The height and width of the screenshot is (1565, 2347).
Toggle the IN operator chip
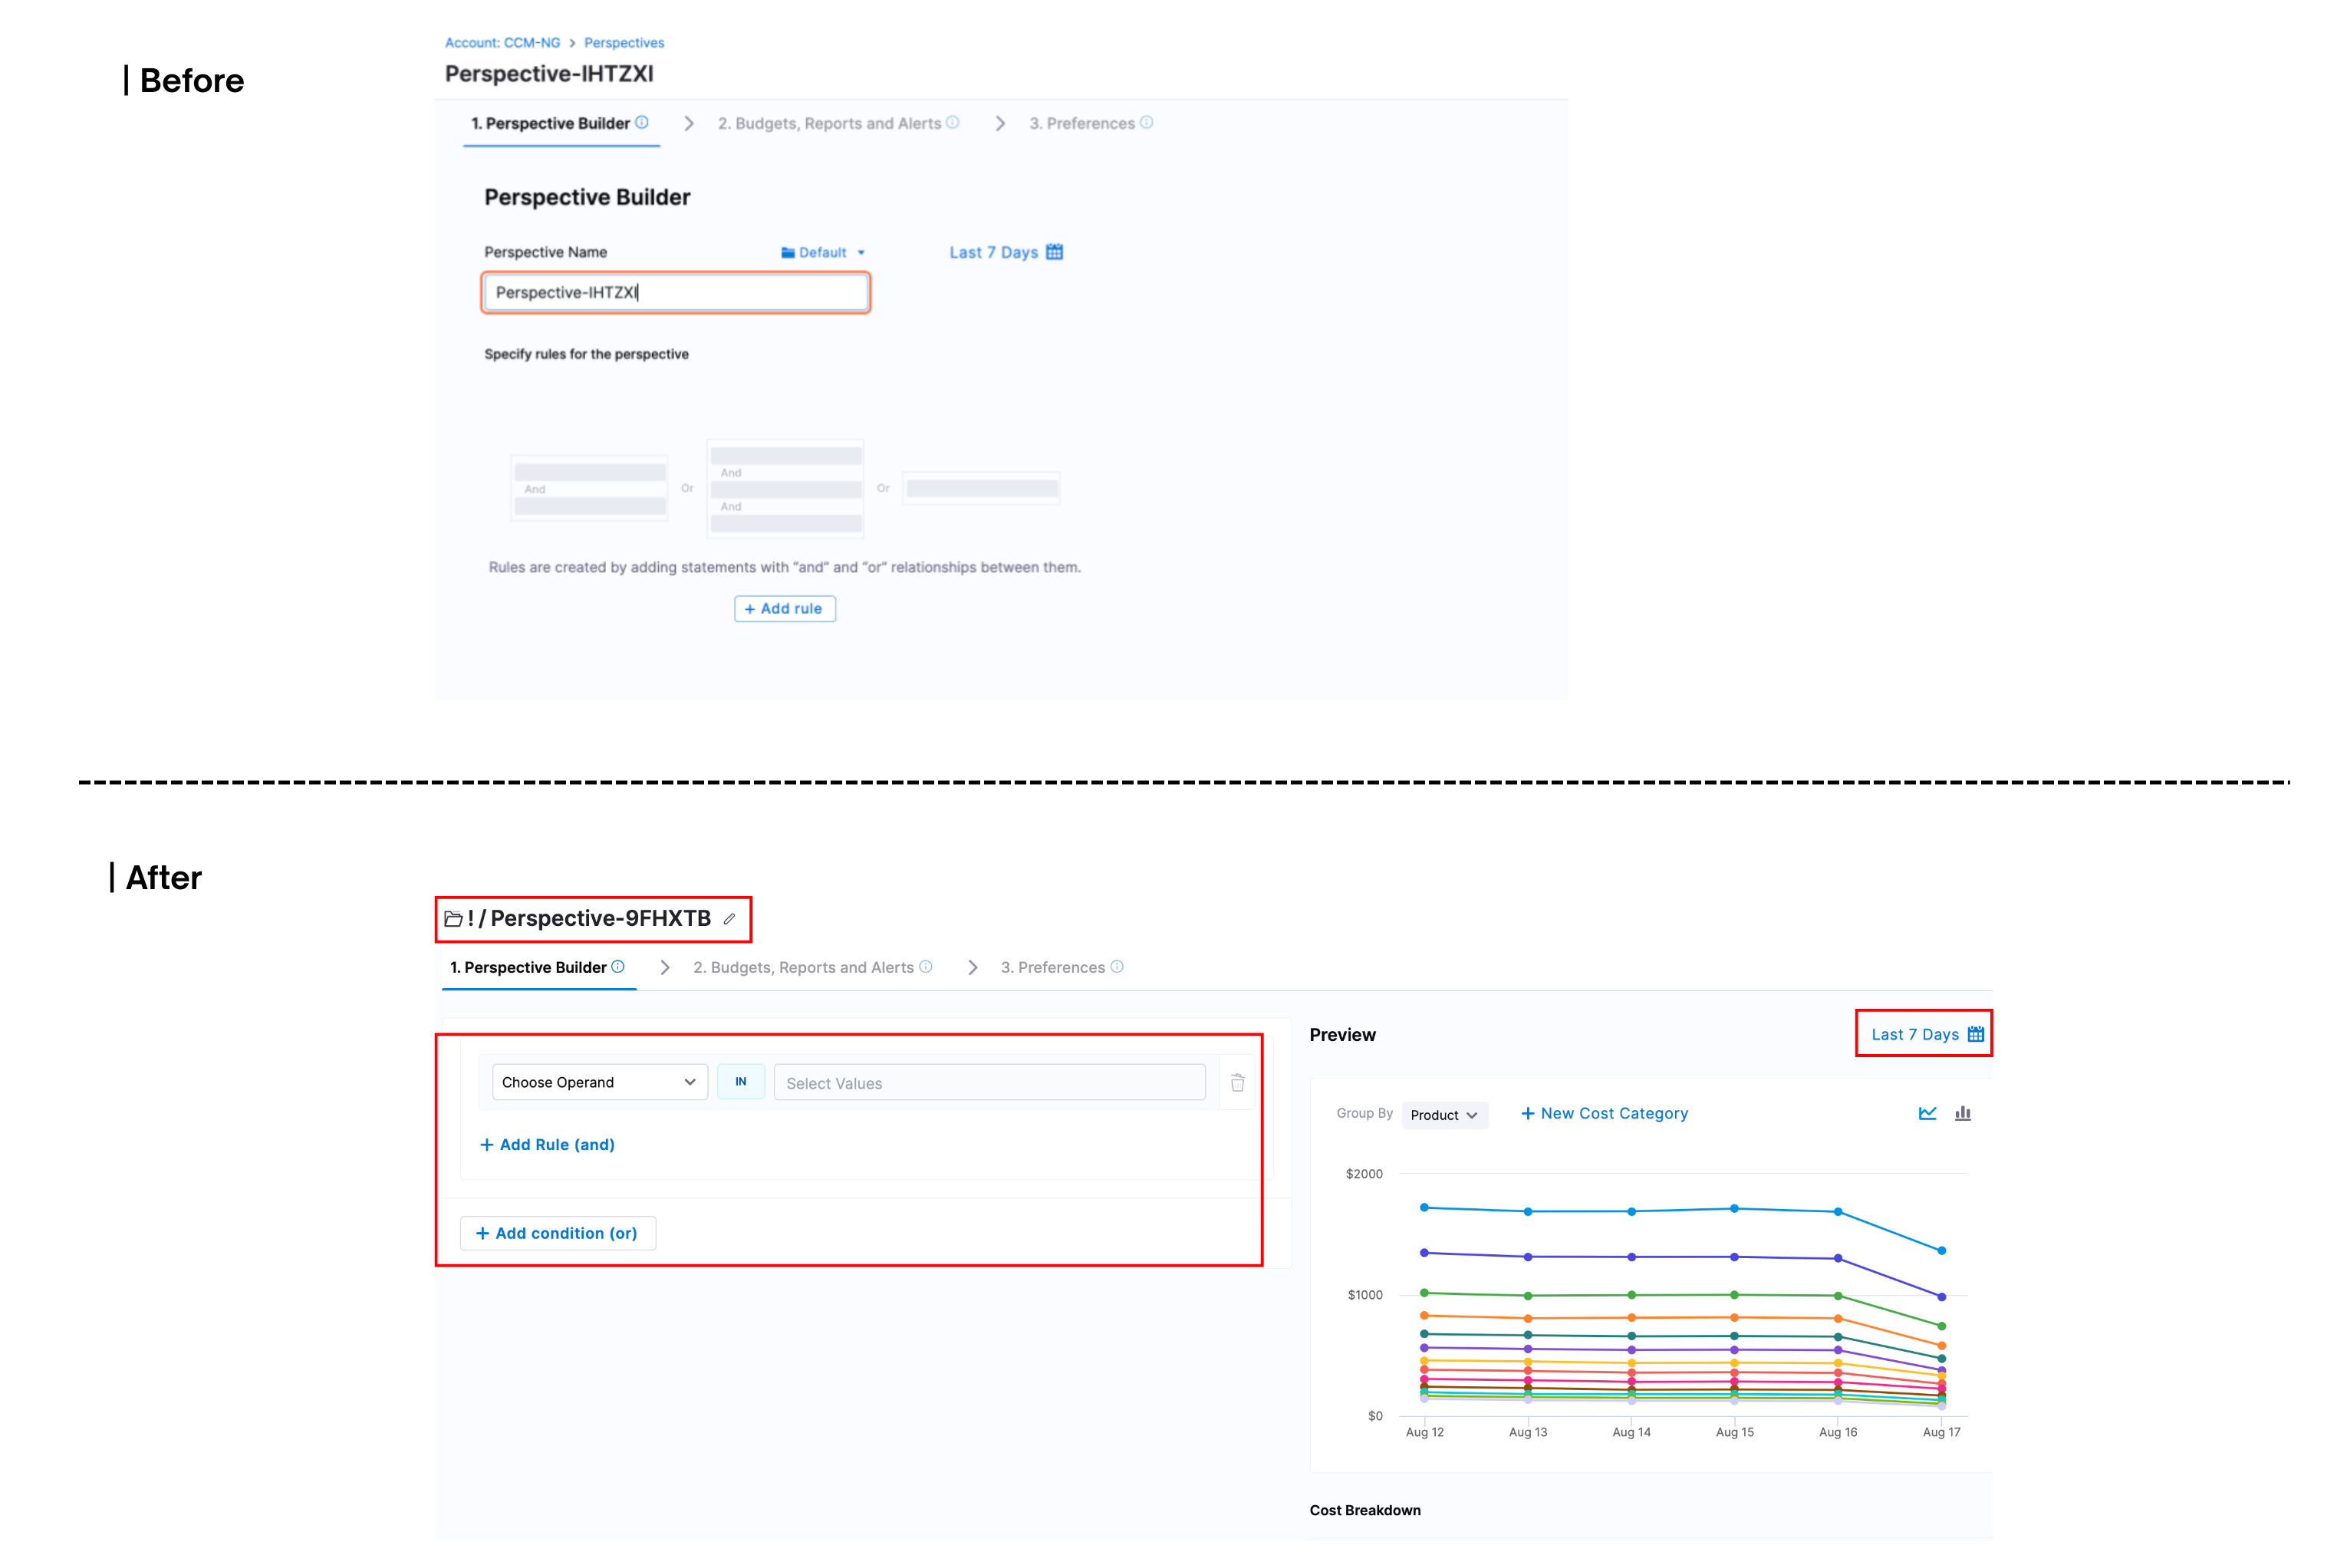tap(740, 1082)
